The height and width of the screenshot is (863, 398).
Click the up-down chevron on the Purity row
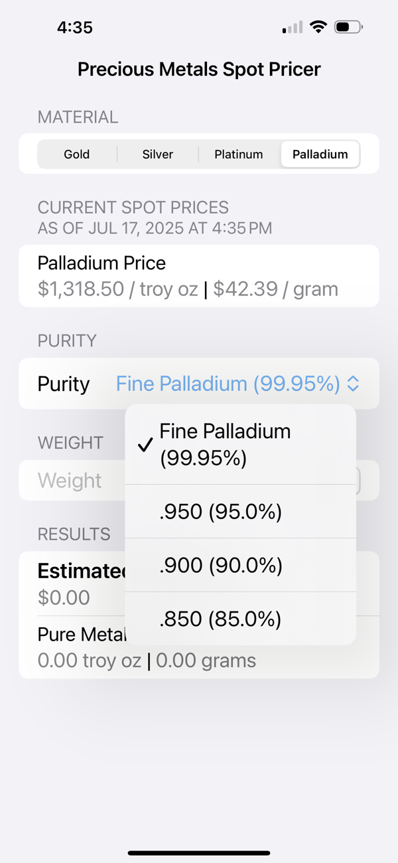pos(353,384)
